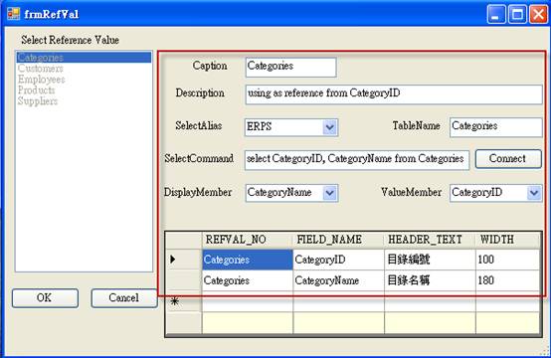Select the 目錄名稱 header text cell
Viewport: 551px width, 358px height.
pyautogui.click(x=430, y=280)
